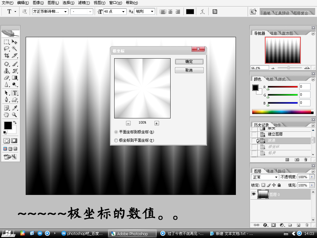Switch to the 通道 tab
The width and height of the screenshot is (317, 238).
(270, 171)
